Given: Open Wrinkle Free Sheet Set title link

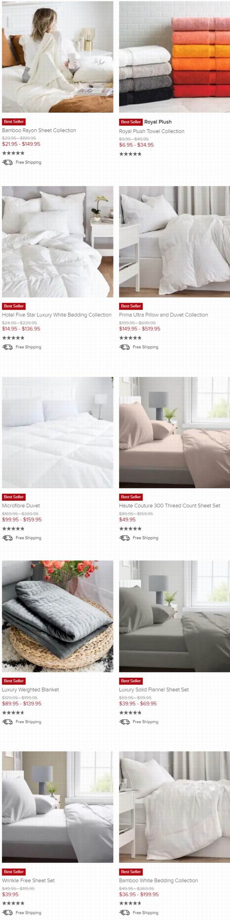Looking at the screenshot, I should [28, 881].
